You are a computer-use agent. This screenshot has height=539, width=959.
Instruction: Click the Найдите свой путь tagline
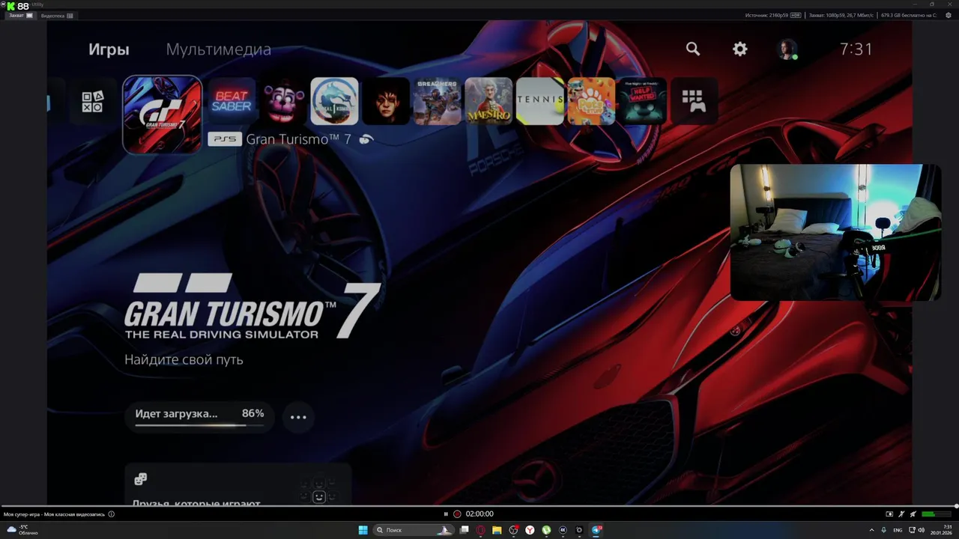184,359
